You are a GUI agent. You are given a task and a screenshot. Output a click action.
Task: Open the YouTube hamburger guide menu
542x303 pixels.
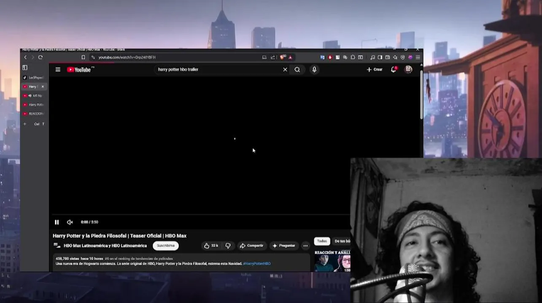[58, 69]
